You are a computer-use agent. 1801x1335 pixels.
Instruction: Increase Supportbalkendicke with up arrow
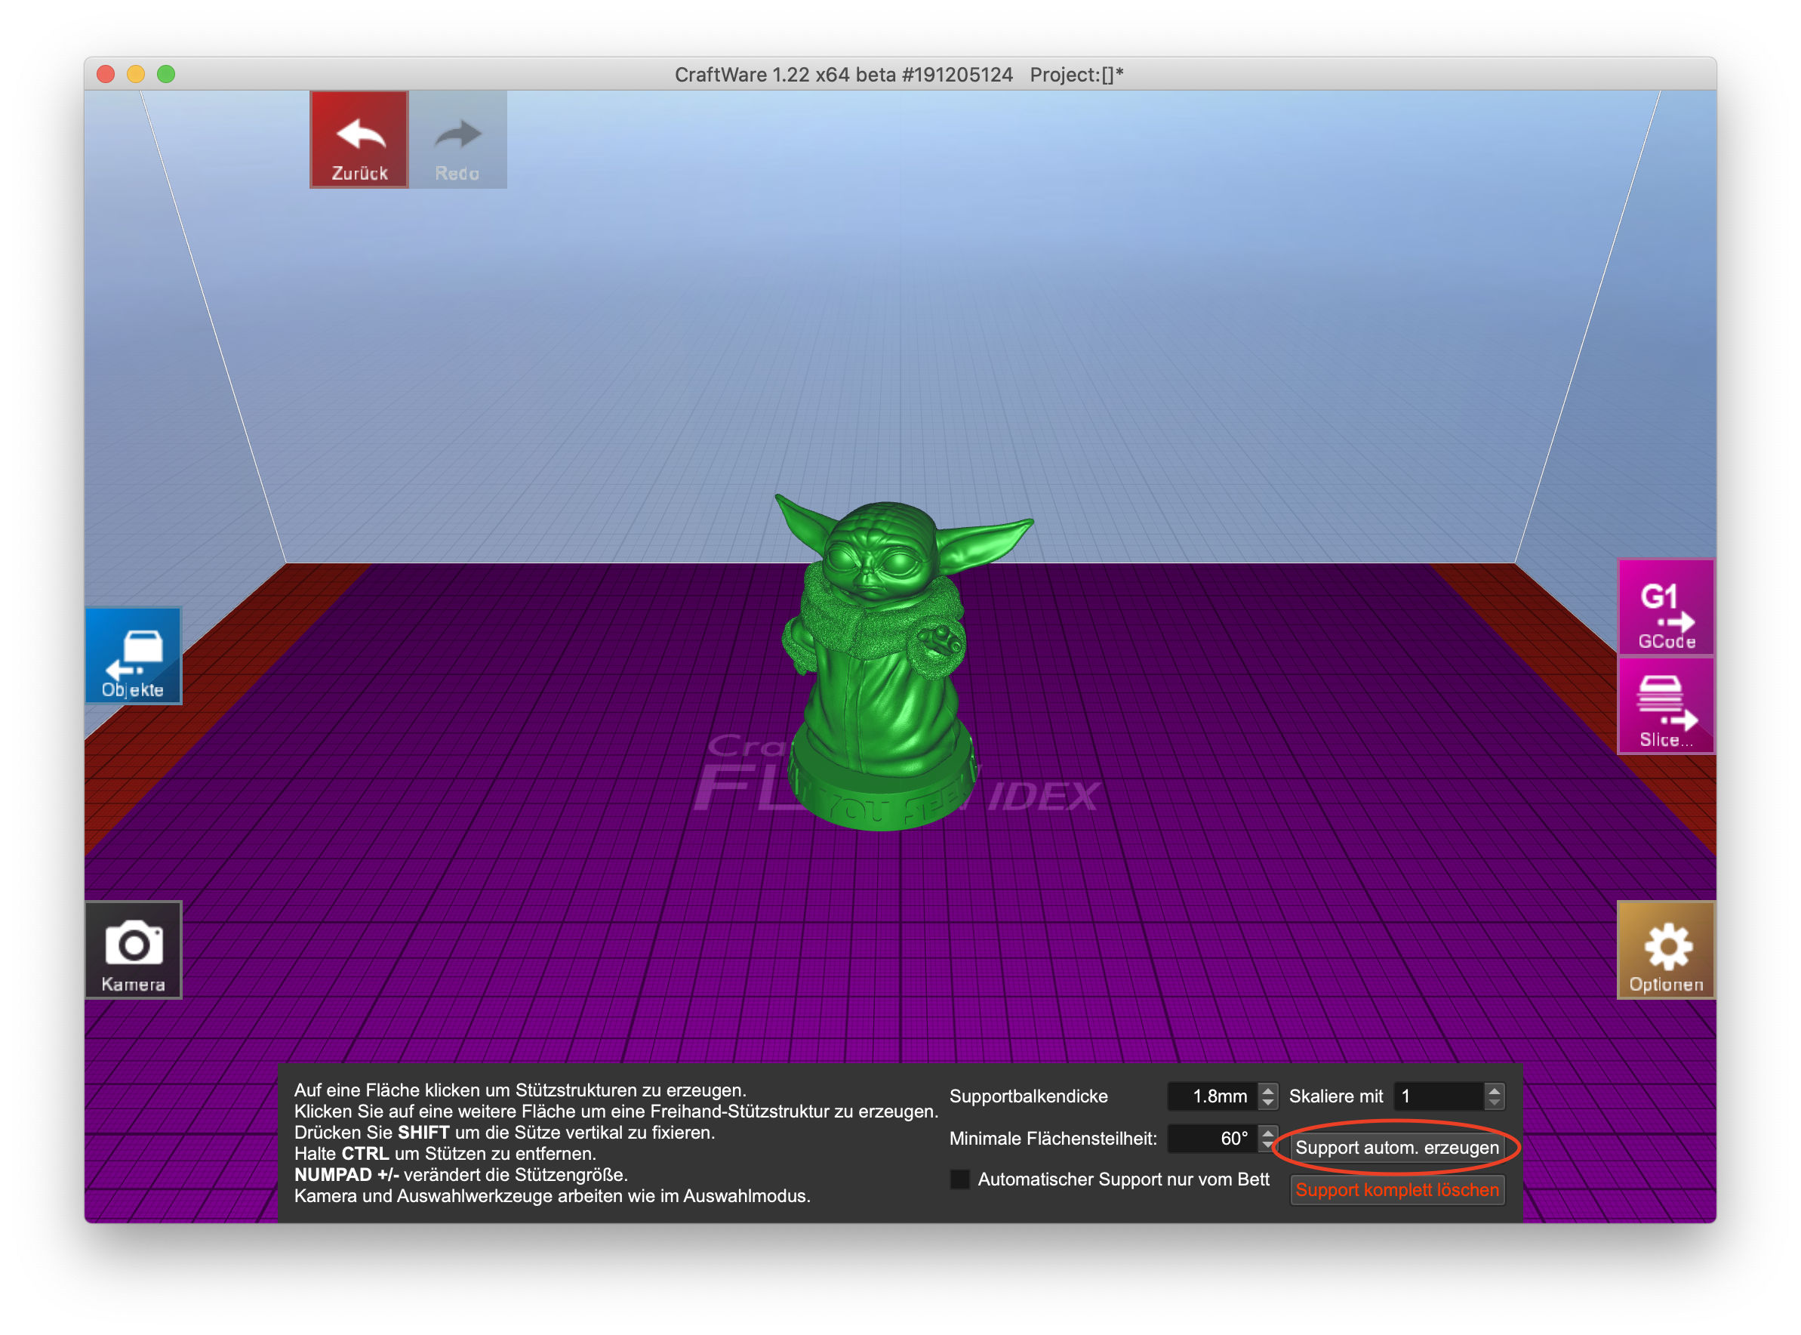[x=1268, y=1090]
